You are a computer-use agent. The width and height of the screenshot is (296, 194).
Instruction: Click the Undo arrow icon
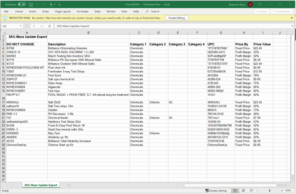(37, 4)
